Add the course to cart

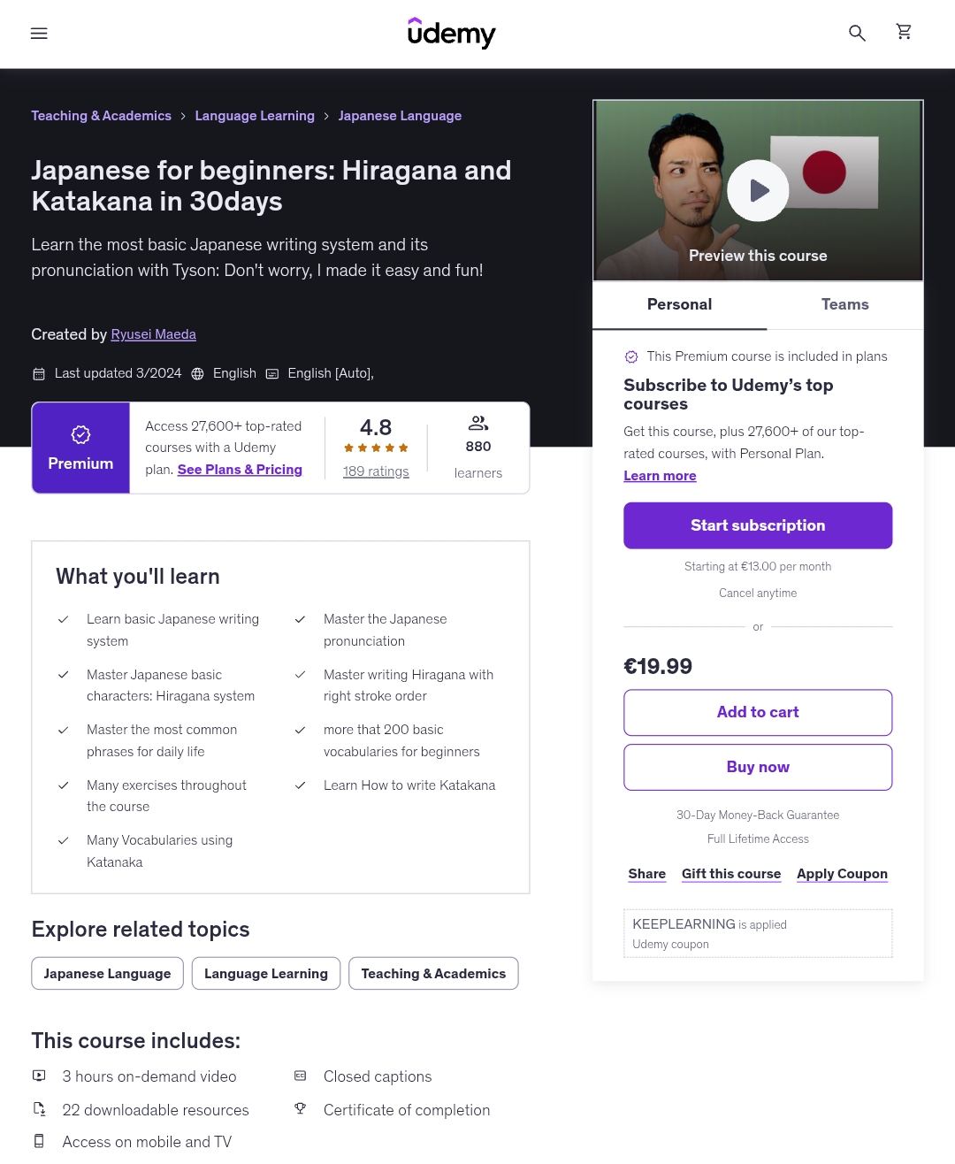758,712
